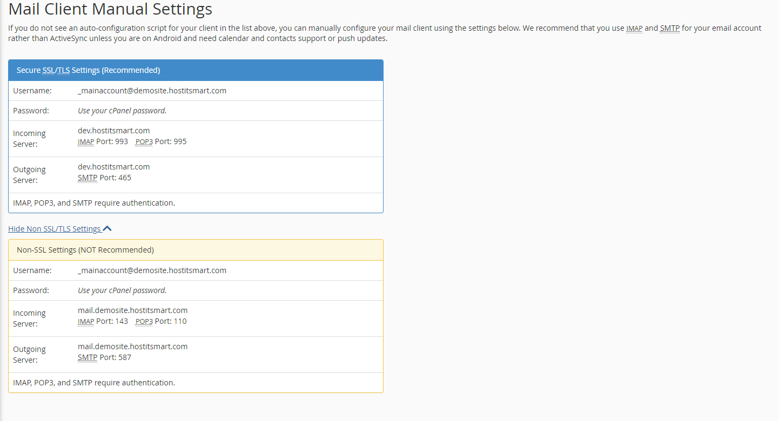Select the username email in Secure SSL/TLS panel
Viewport: 779px width, 421px height.
(x=152, y=91)
